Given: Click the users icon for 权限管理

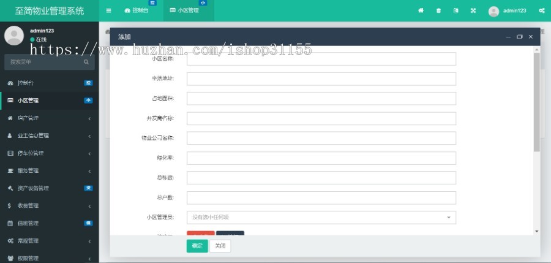Looking at the screenshot, I should coord(10,258).
